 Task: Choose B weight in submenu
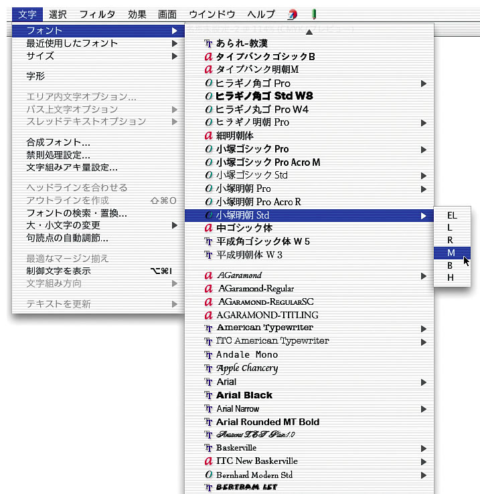click(453, 265)
